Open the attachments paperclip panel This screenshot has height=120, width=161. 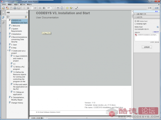3,23
